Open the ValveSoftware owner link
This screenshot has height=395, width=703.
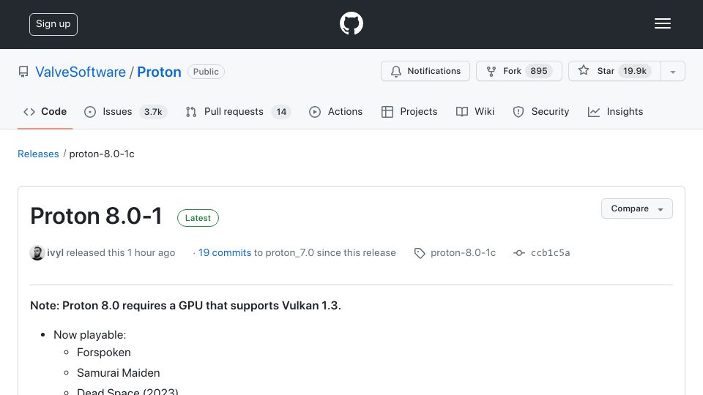click(81, 72)
